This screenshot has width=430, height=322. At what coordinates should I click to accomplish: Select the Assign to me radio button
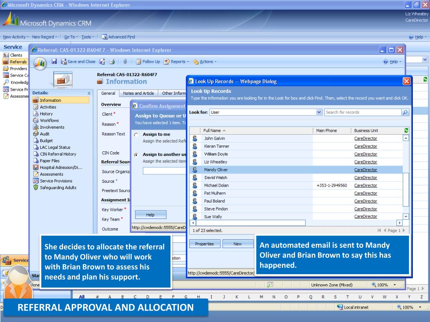(x=136, y=135)
